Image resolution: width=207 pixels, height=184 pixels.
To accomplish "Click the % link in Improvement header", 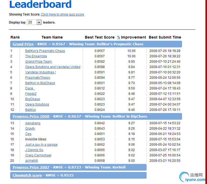I will [119, 37].
